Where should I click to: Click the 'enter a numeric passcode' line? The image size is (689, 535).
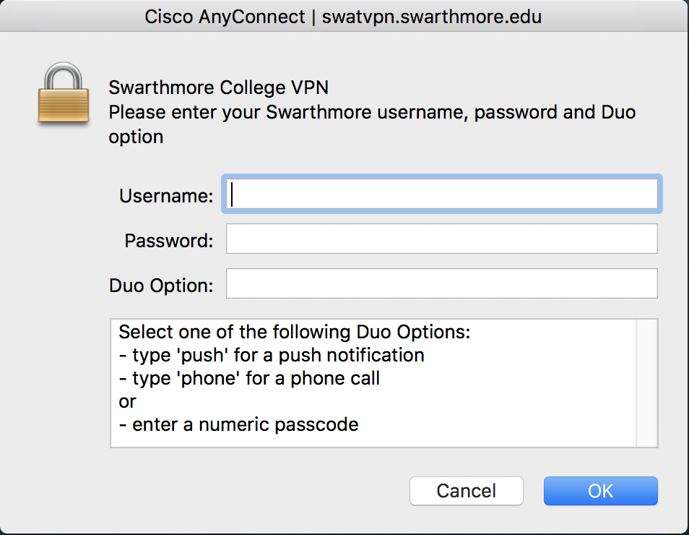coord(239,424)
